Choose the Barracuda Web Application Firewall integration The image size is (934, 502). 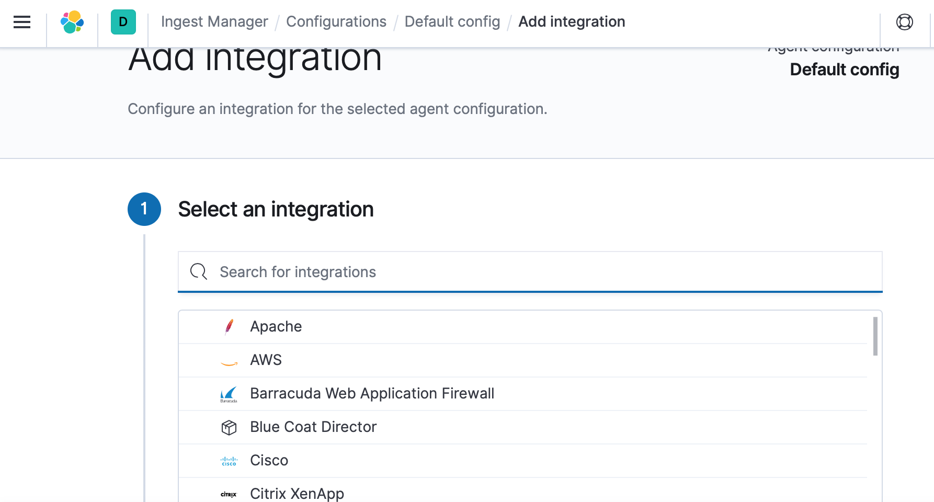pos(372,393)
